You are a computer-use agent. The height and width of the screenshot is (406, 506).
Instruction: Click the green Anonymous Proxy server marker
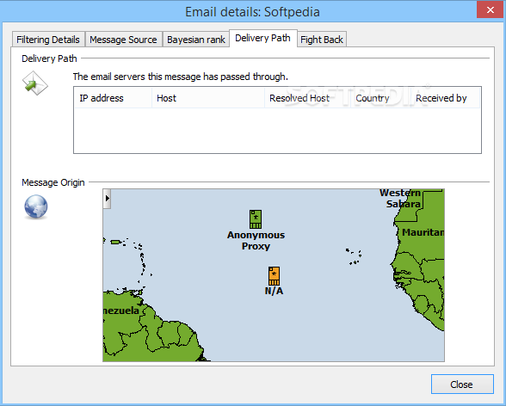[256, 219]
